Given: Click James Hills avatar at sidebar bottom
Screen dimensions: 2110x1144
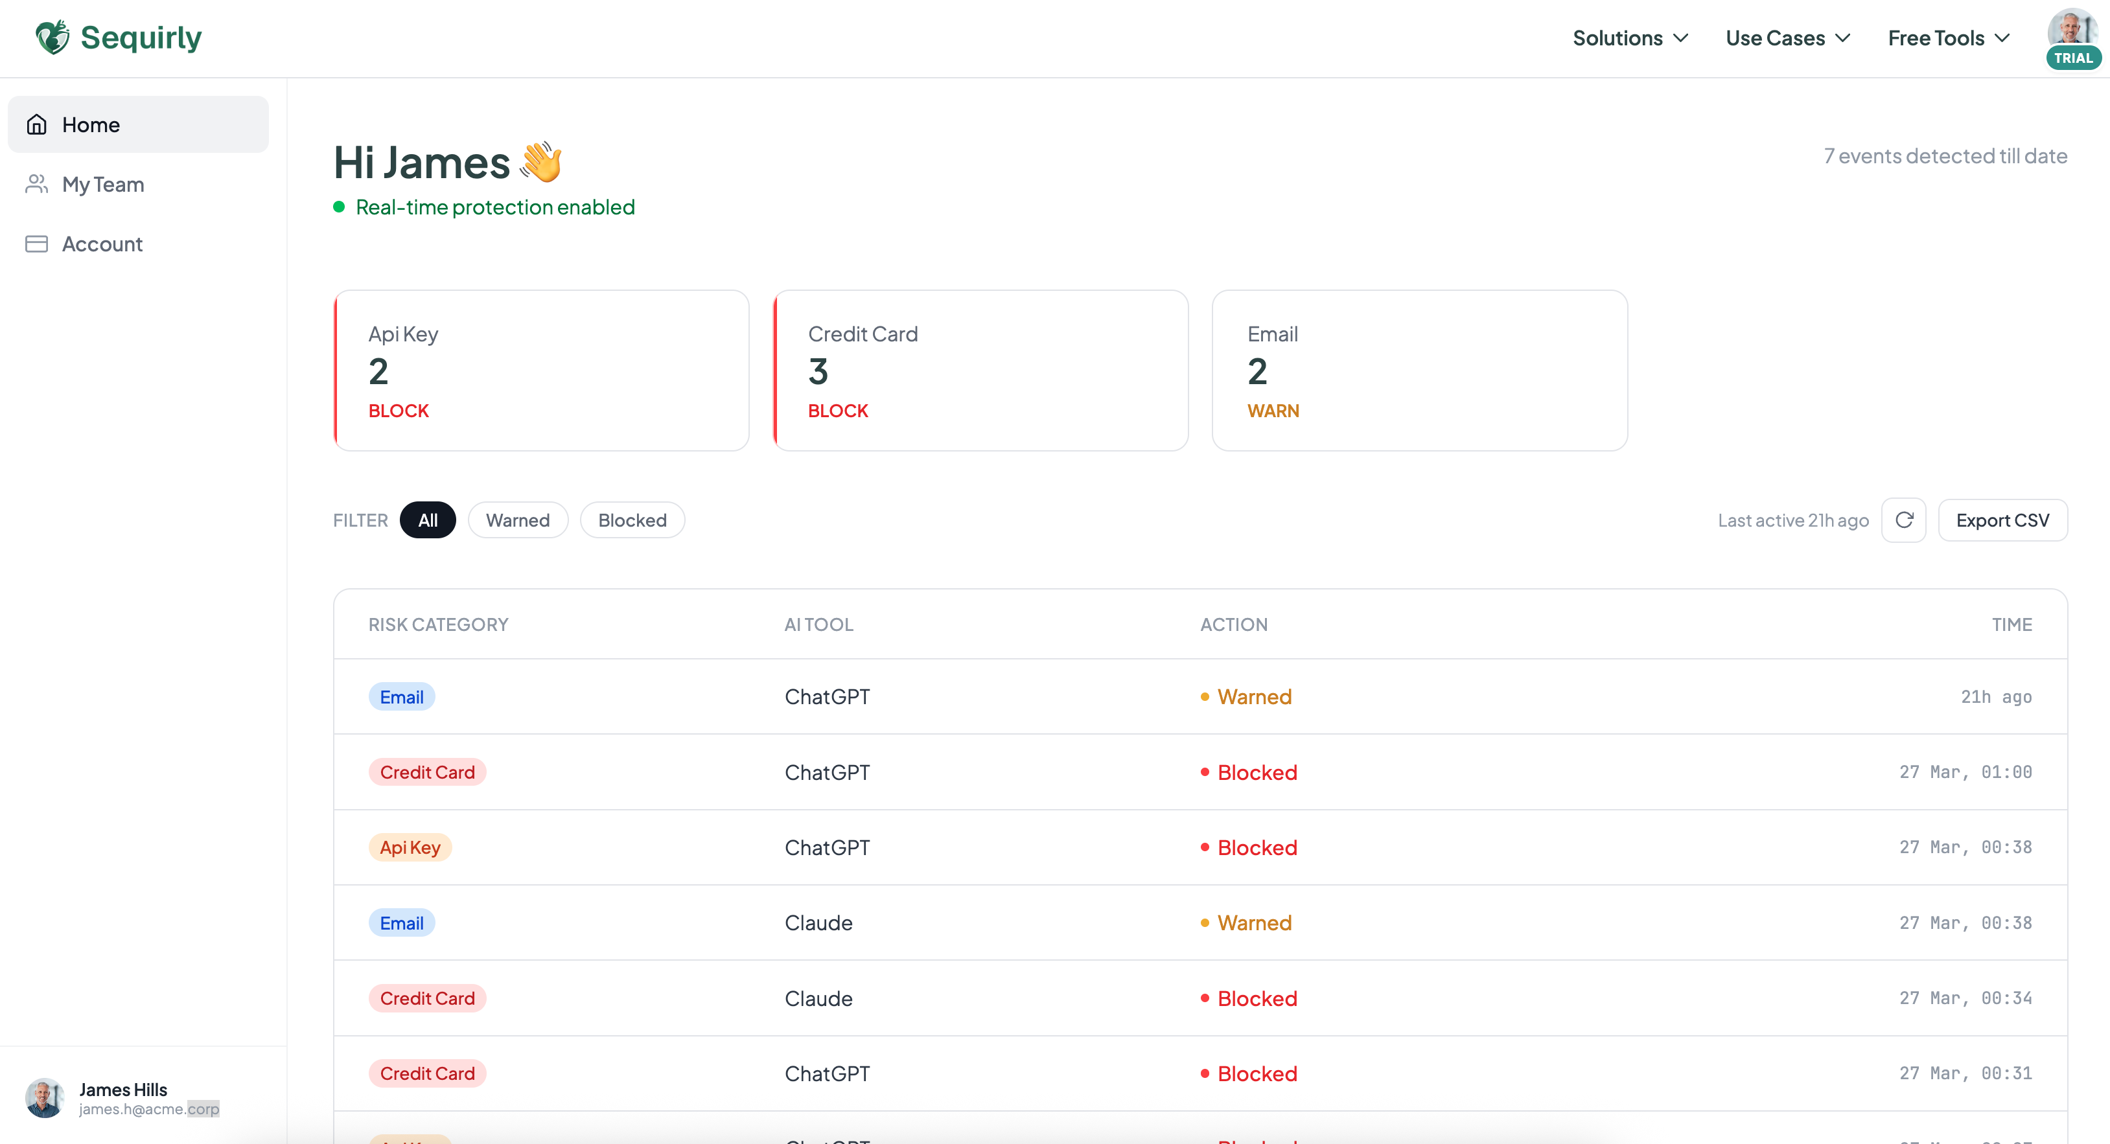Looking at the screenshot, I should (x=44, y=1097).
